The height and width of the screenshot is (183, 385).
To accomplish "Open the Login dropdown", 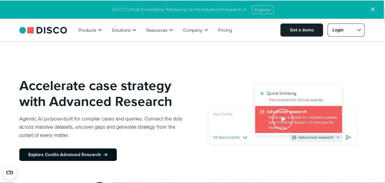I will (x=346, y=30).
